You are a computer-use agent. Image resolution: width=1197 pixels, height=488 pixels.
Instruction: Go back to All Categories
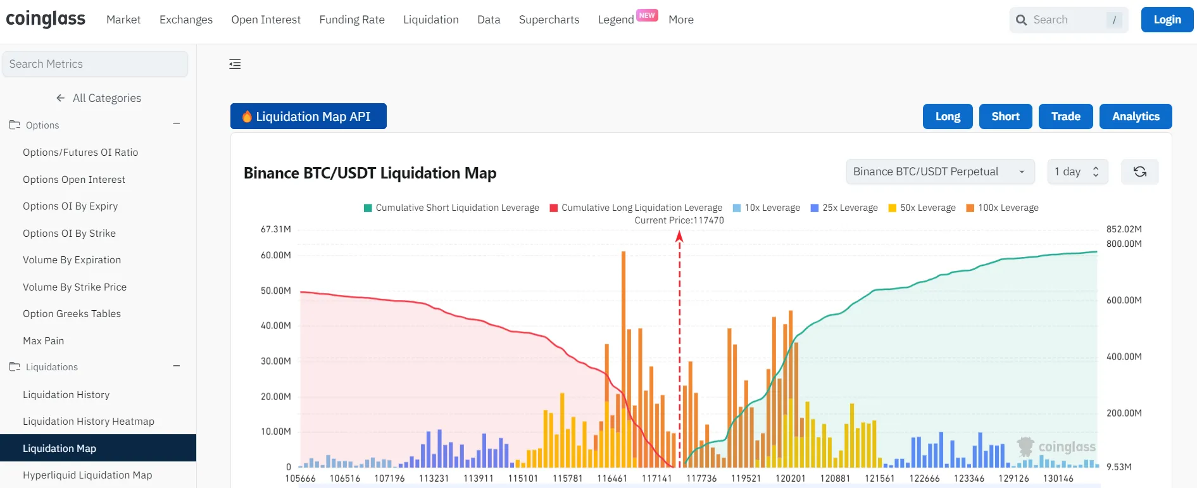(x=98, y=98)
